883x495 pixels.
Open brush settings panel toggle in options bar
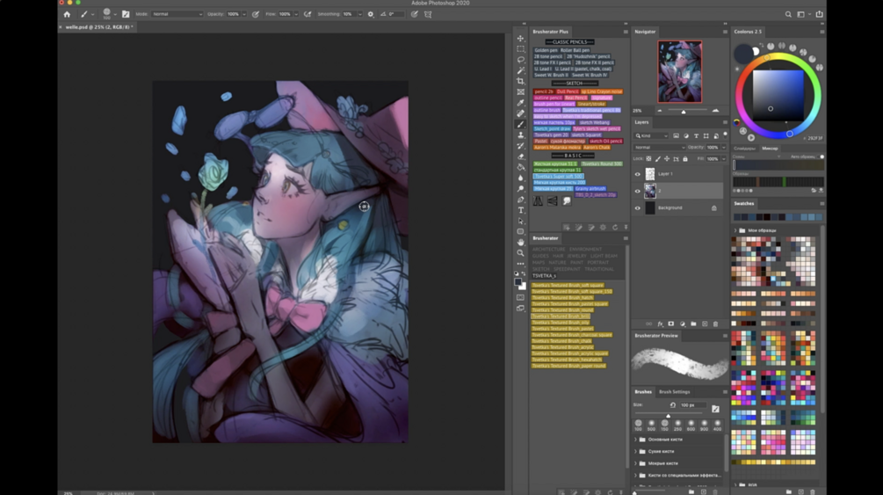click(x=126, y=14)
